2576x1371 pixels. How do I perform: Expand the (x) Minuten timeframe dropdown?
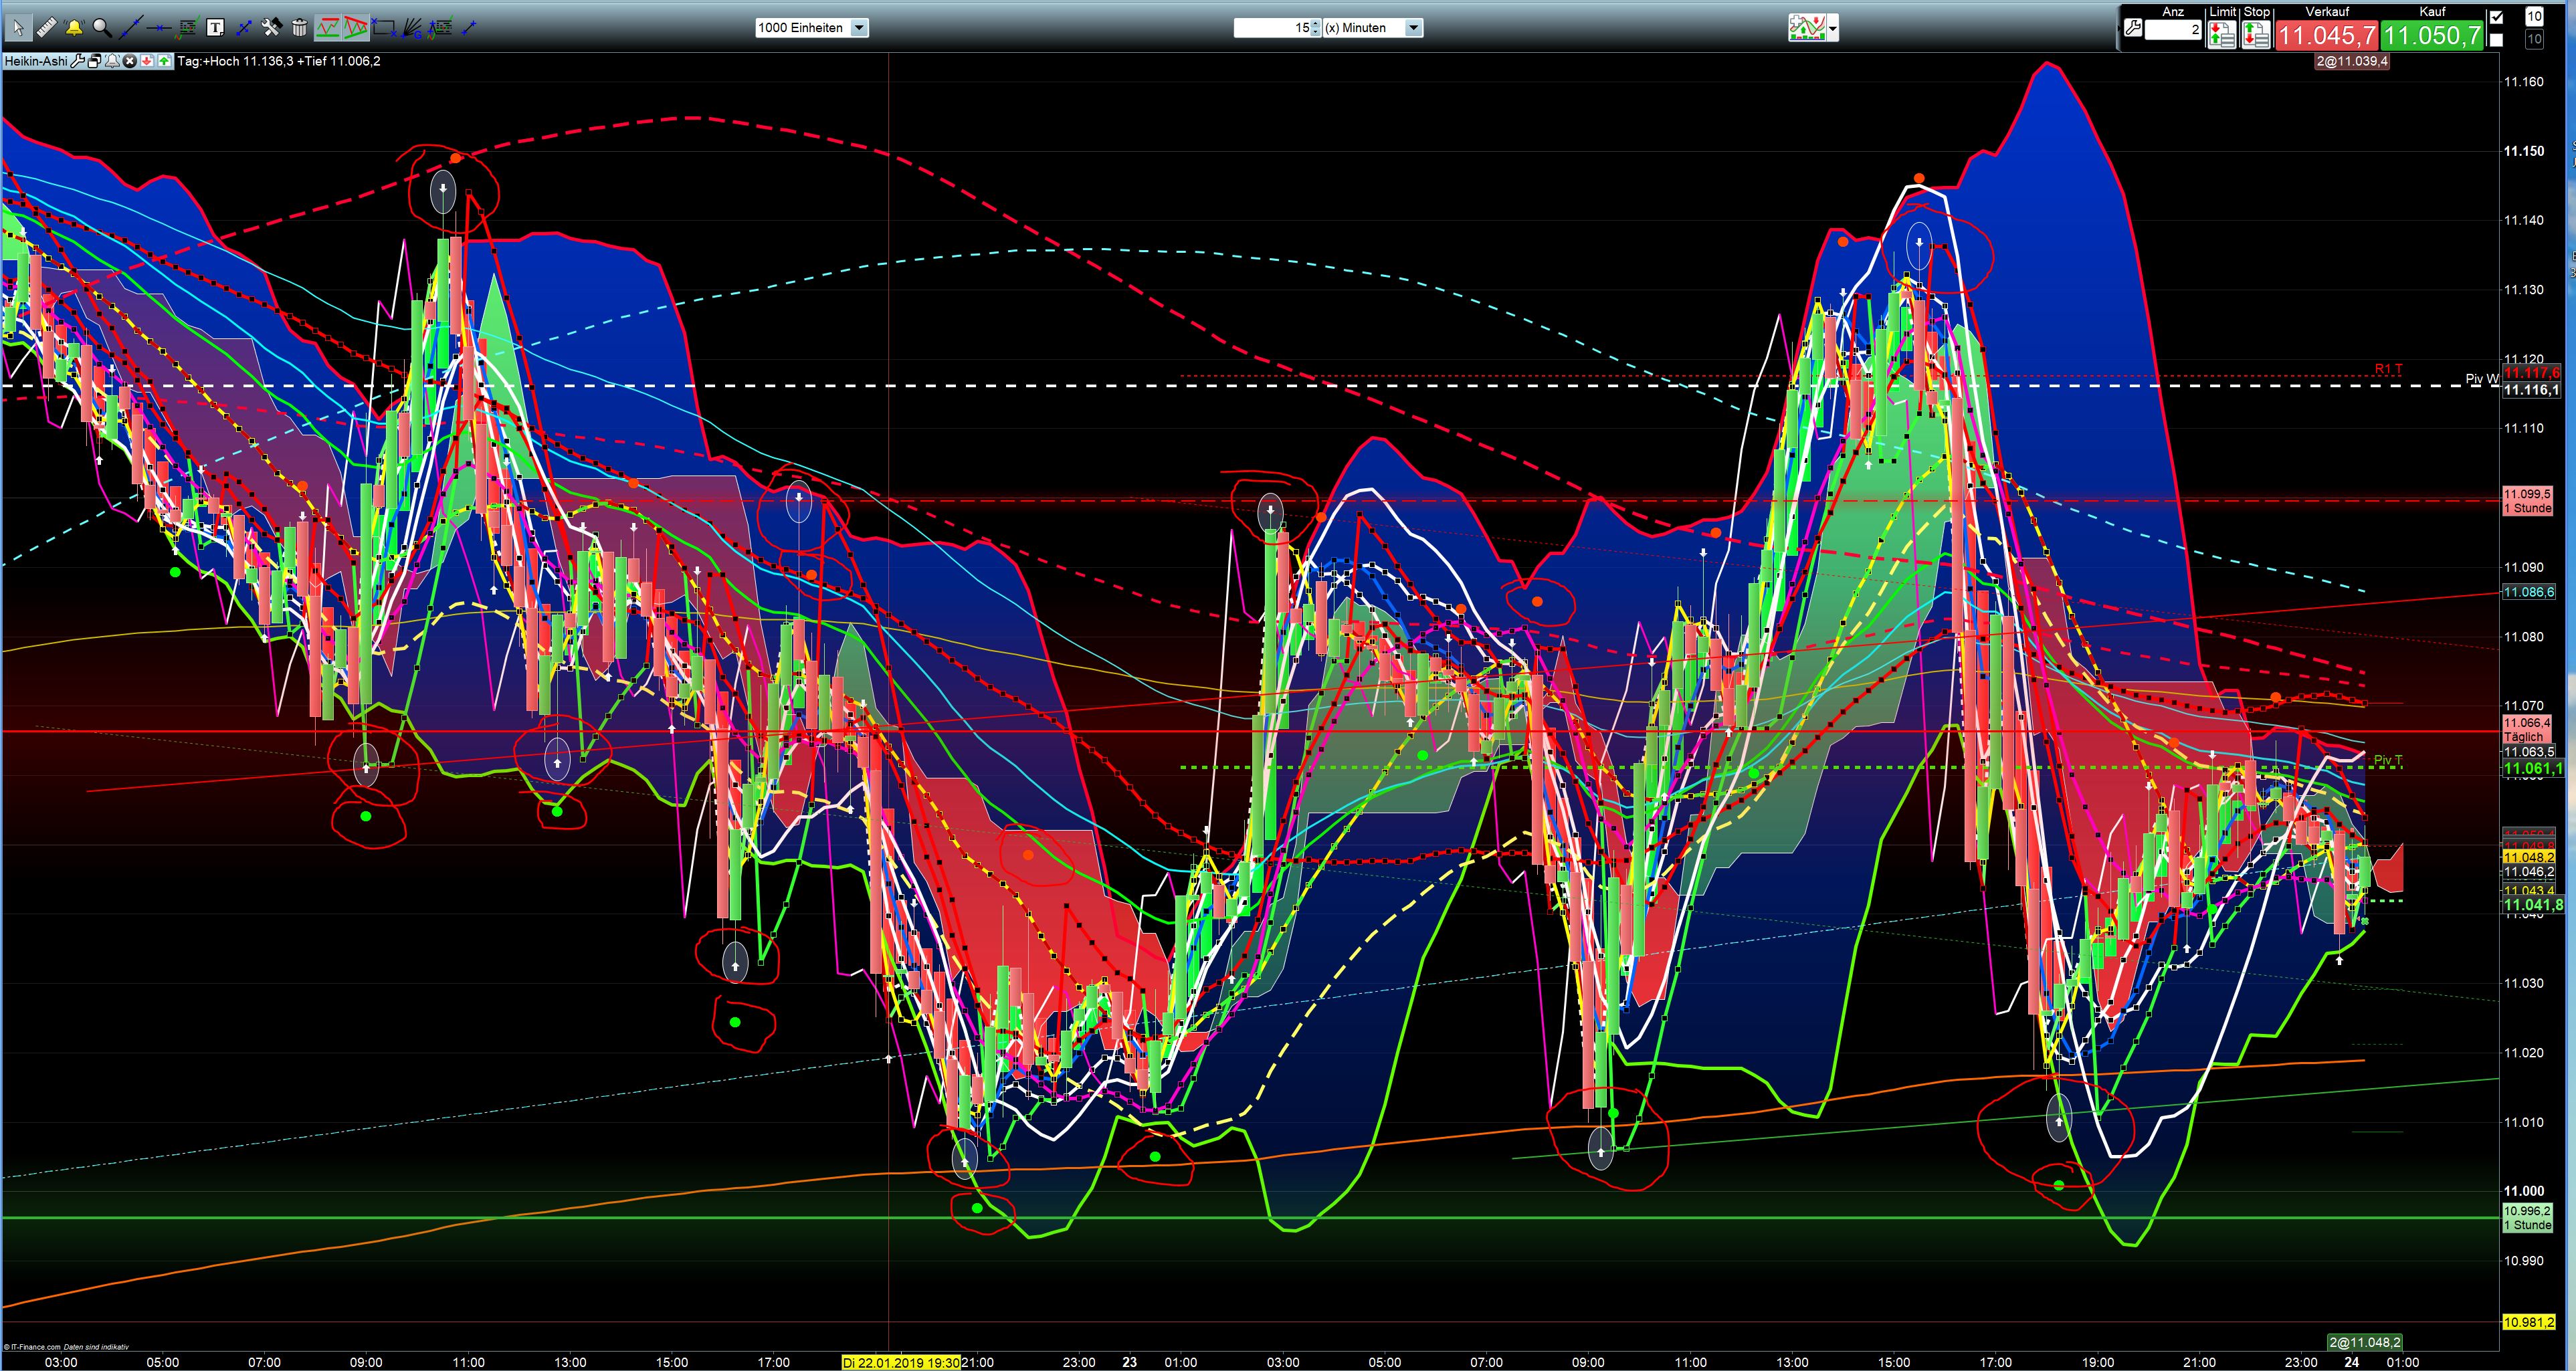(x=1413, y=28)
